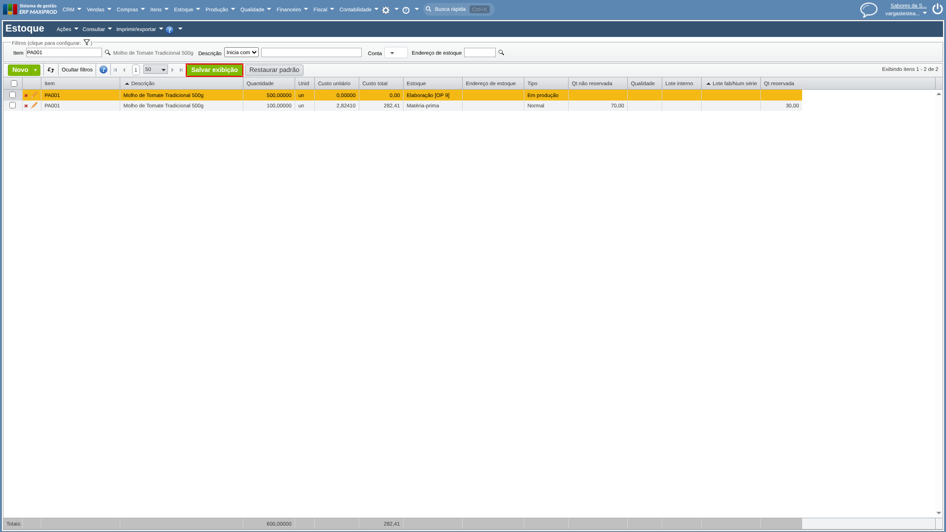The height and width of the screenshot is (532, 946).
Task: Open the page size 50 dropdown
Action: (156, 69)
